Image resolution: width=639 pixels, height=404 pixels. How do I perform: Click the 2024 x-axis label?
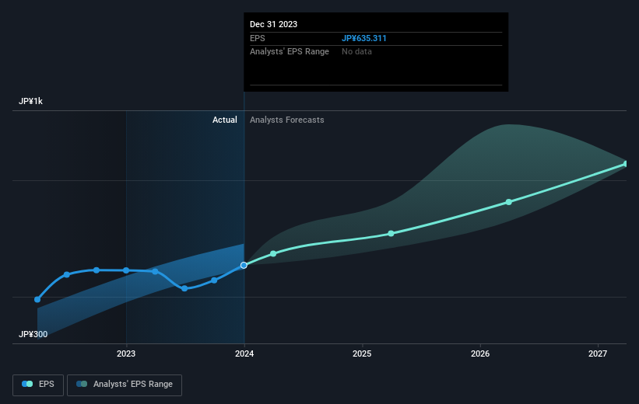244,354
